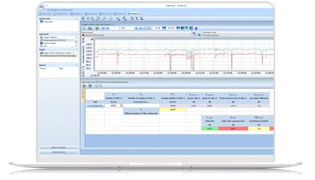Viewport: 315px width, 180px height.
Task: Click the Duration of task stepper arrows
Action: [x=121, y=106]
